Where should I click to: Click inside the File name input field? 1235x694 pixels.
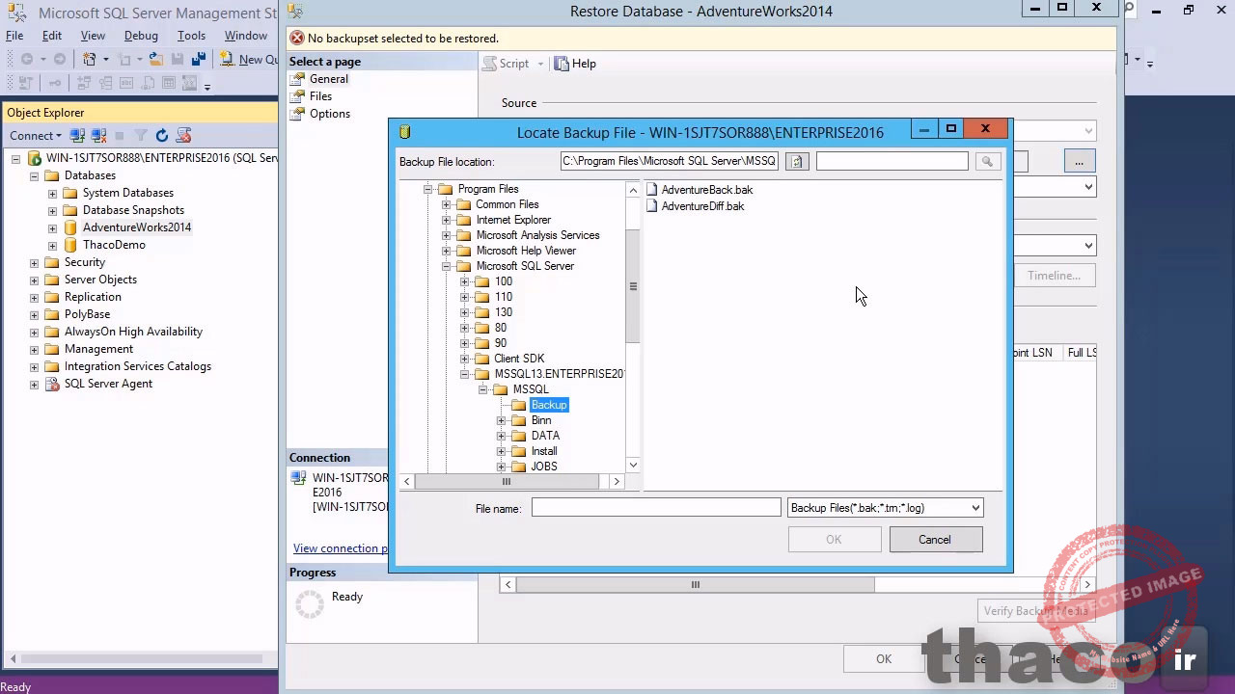tap(656, 507)
